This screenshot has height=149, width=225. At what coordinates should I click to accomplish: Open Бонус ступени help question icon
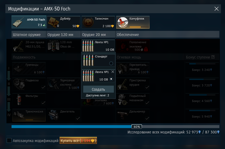[x=213, y=57]
